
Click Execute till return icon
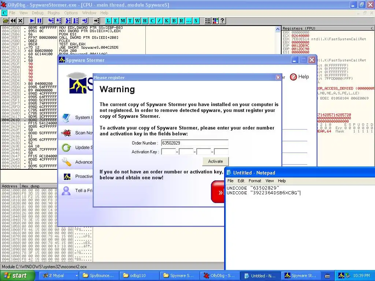85,21
